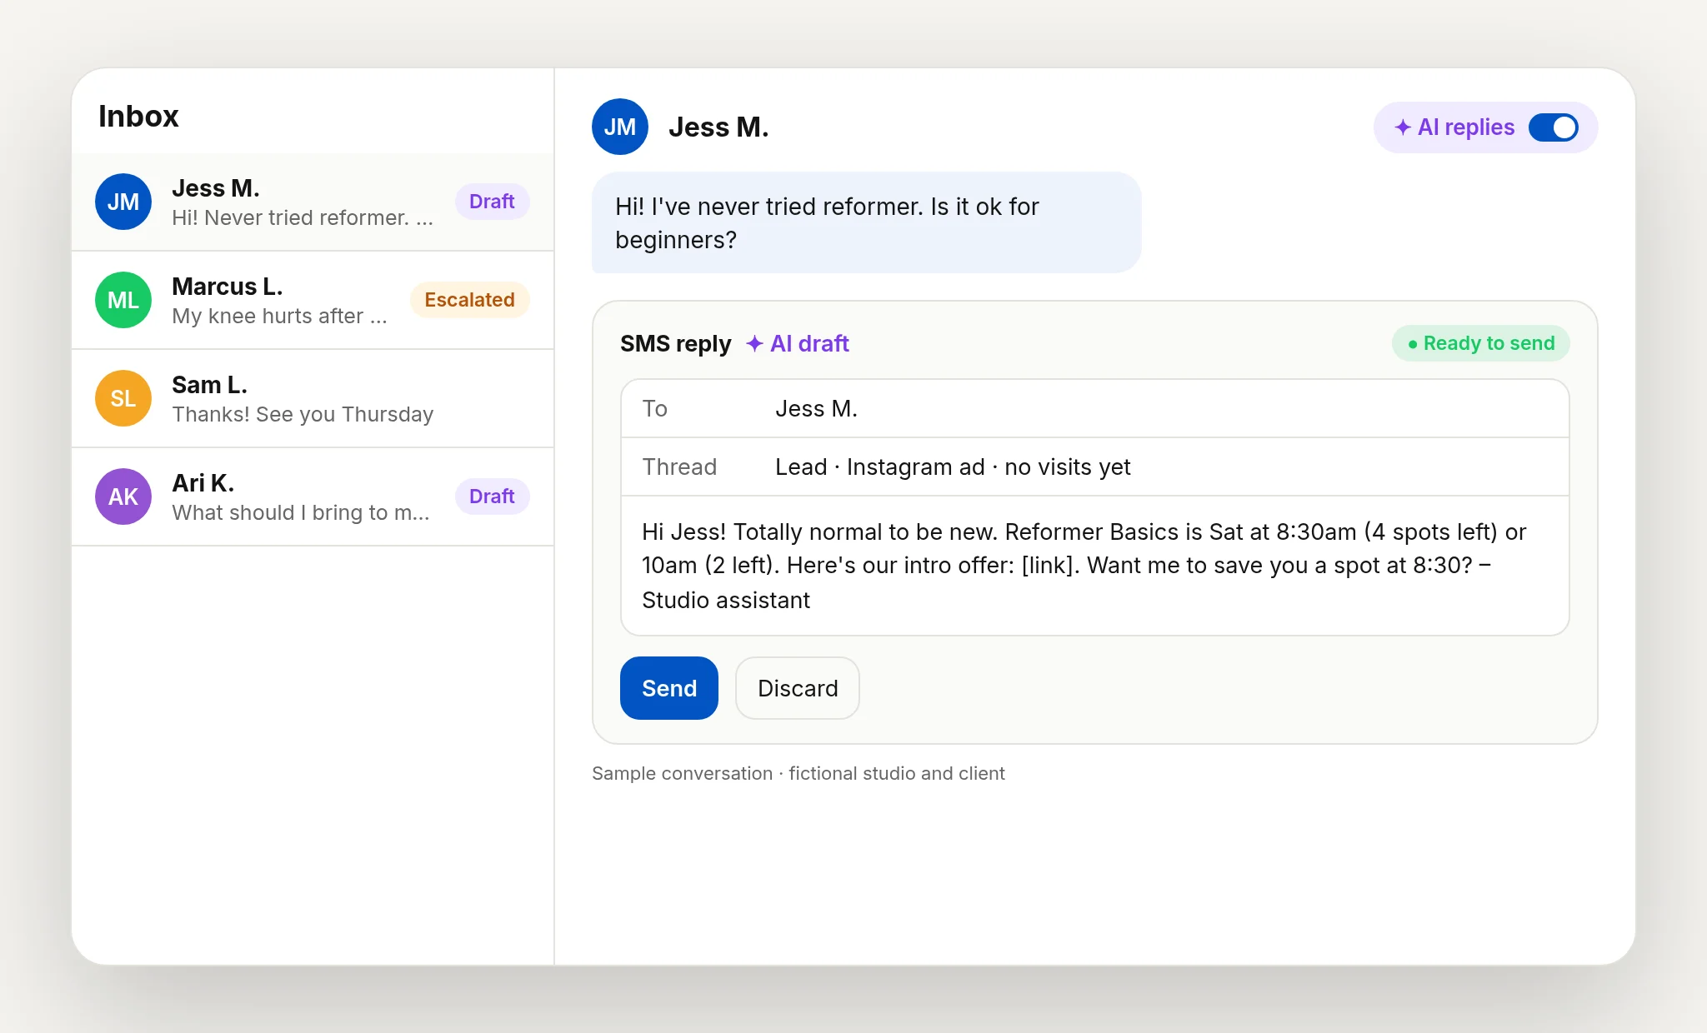Toggle the AI replies switch off

click(x=1553, y=127)
